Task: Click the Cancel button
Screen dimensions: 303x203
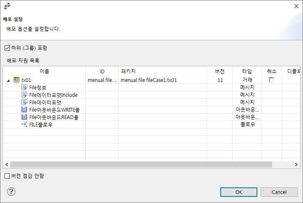Action: pos(279,192)
